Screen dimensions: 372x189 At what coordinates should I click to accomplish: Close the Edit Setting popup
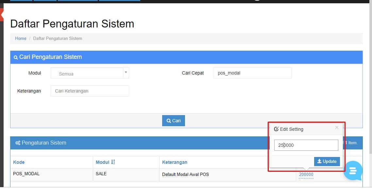[337, 128]
